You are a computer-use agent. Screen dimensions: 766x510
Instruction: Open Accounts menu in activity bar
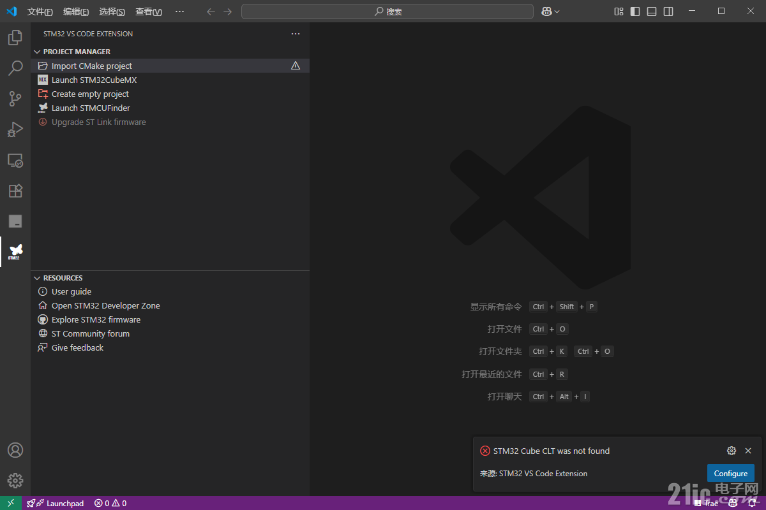click(x=15, y=450)
